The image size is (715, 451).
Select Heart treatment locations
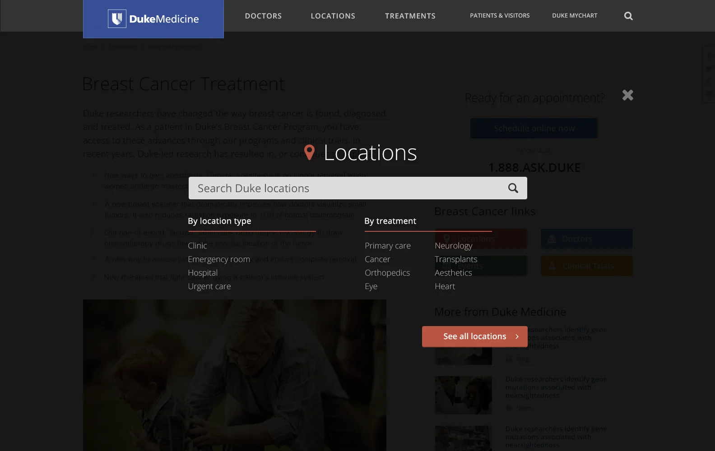pyautogui.click(x=445, y=286)
